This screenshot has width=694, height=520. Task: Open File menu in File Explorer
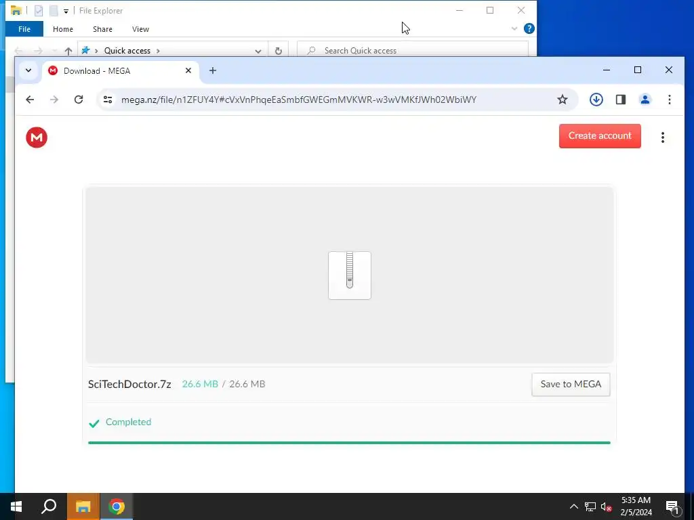(x=24, y=29)
